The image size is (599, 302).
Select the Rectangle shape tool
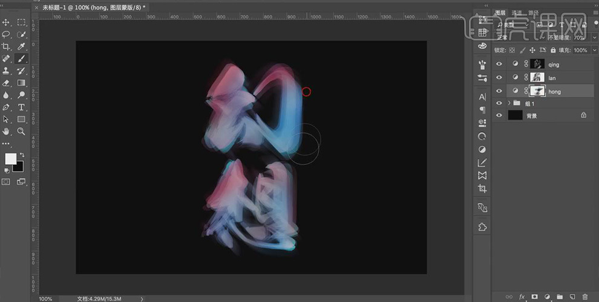(x=21, y=120)
